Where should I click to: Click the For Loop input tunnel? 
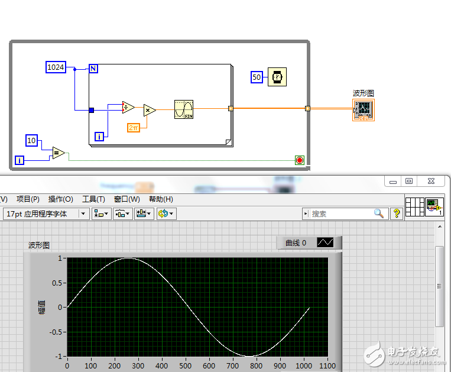point(92,110)
